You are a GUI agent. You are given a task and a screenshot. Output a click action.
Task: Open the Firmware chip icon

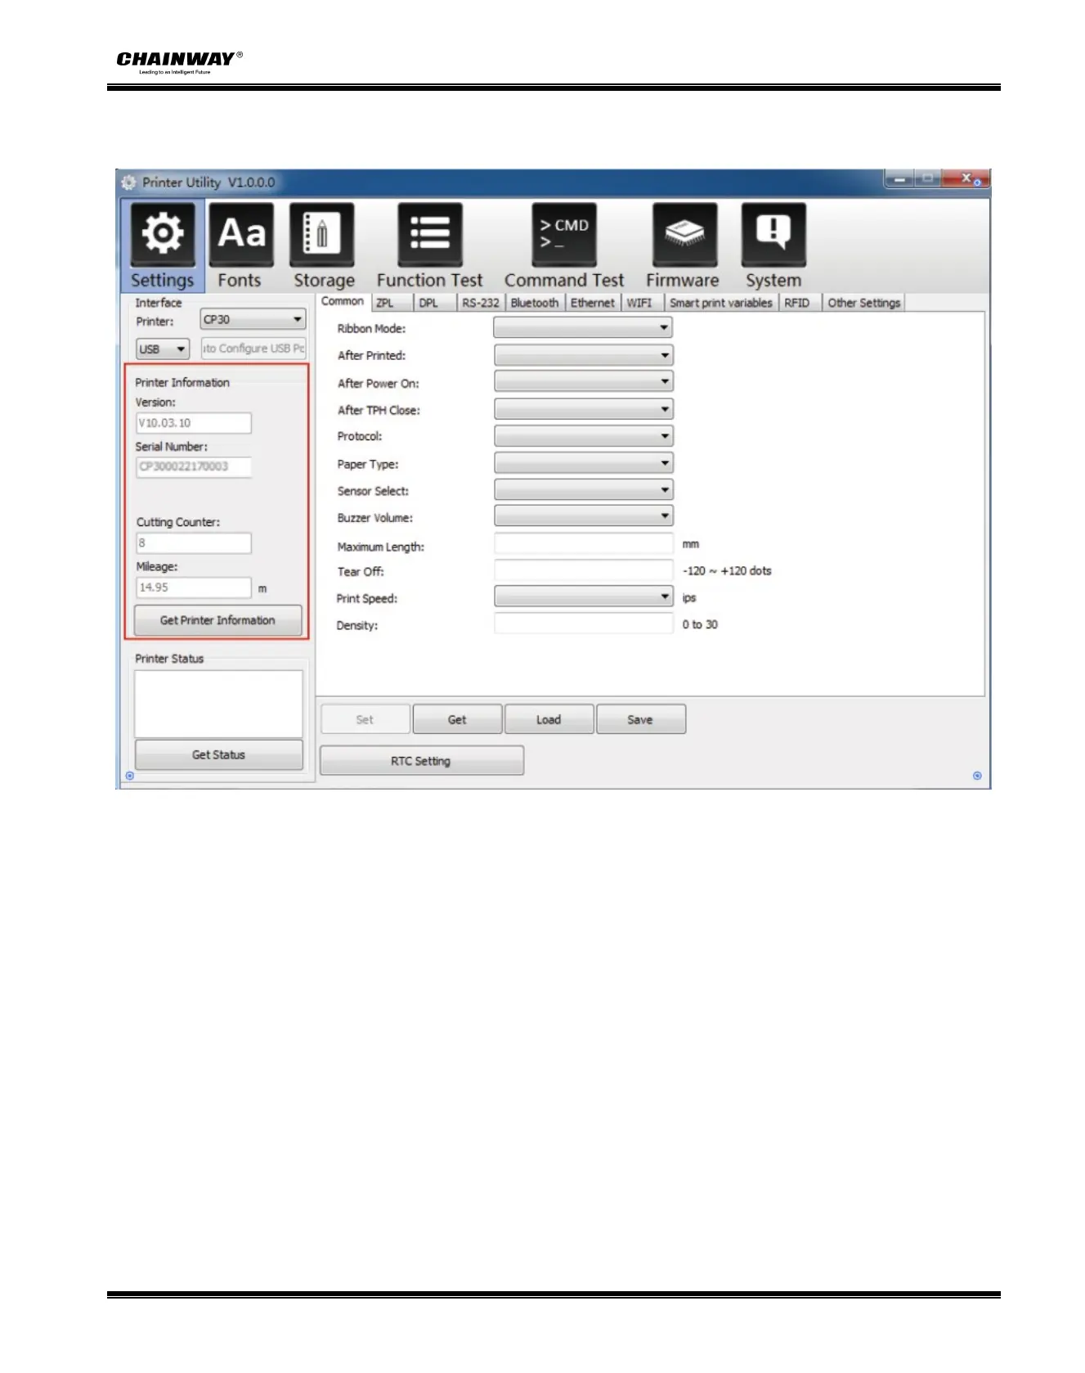(x=684, y=235)
